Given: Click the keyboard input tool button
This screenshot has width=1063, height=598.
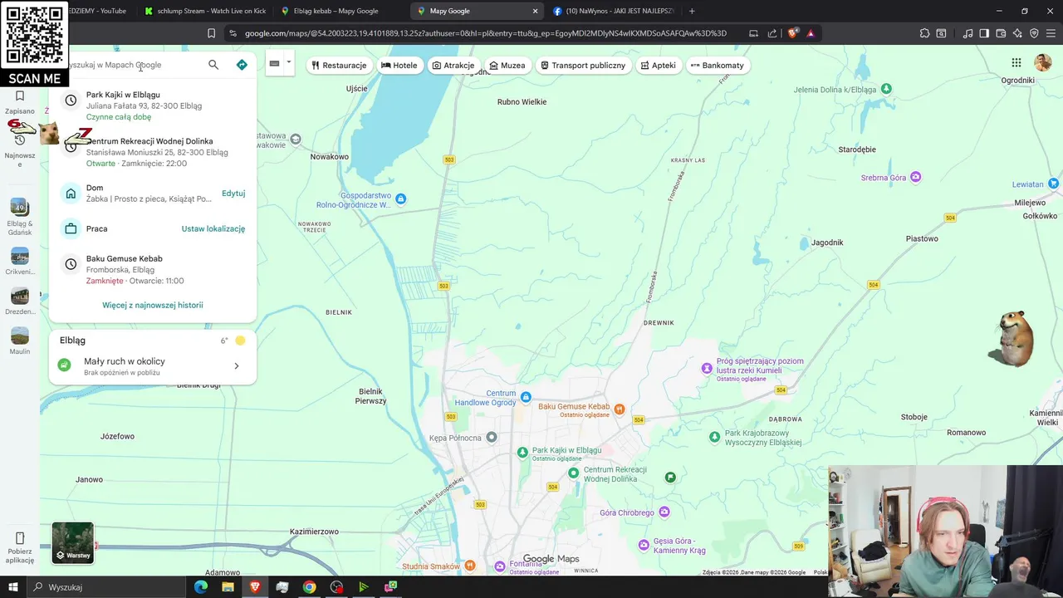Looking at the screenshot, I should (x=274, y=63).
